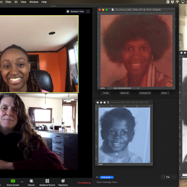
Task: Click the Wi-Fi status icon
Action: pos(177,2)
